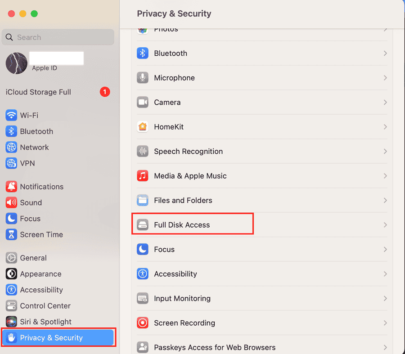Select Notifications in the sidebar
This screenshot has width=405, height=354.
(41, 187)
